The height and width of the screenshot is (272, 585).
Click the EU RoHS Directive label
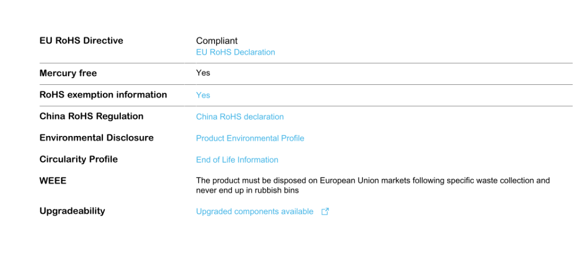coord(81,41)
